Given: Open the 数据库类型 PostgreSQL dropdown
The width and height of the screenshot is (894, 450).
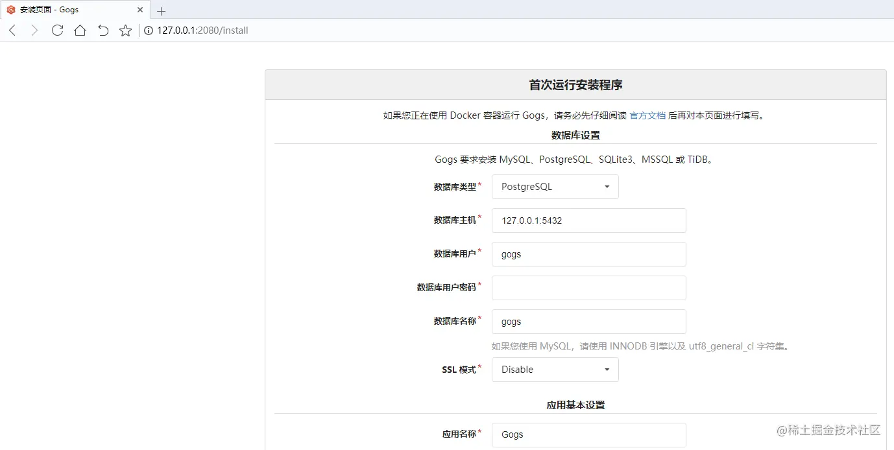Looking at the screenshot, I should 555,187.
